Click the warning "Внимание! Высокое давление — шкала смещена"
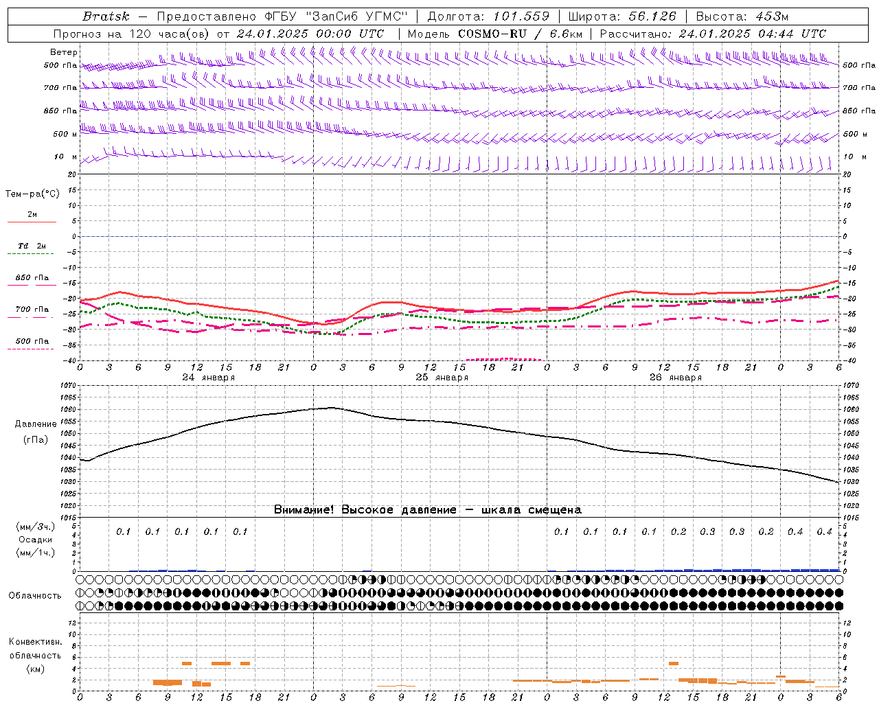This screenshot has height=703, width=879. (427, 509)
